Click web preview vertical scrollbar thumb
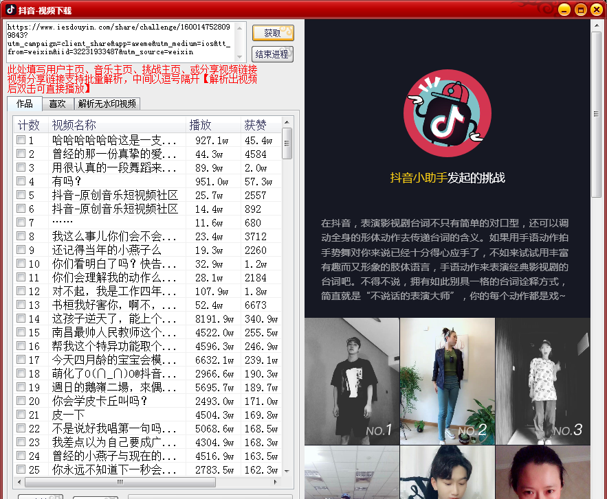The height and width of the screenshot is (499, 607). 597,115
